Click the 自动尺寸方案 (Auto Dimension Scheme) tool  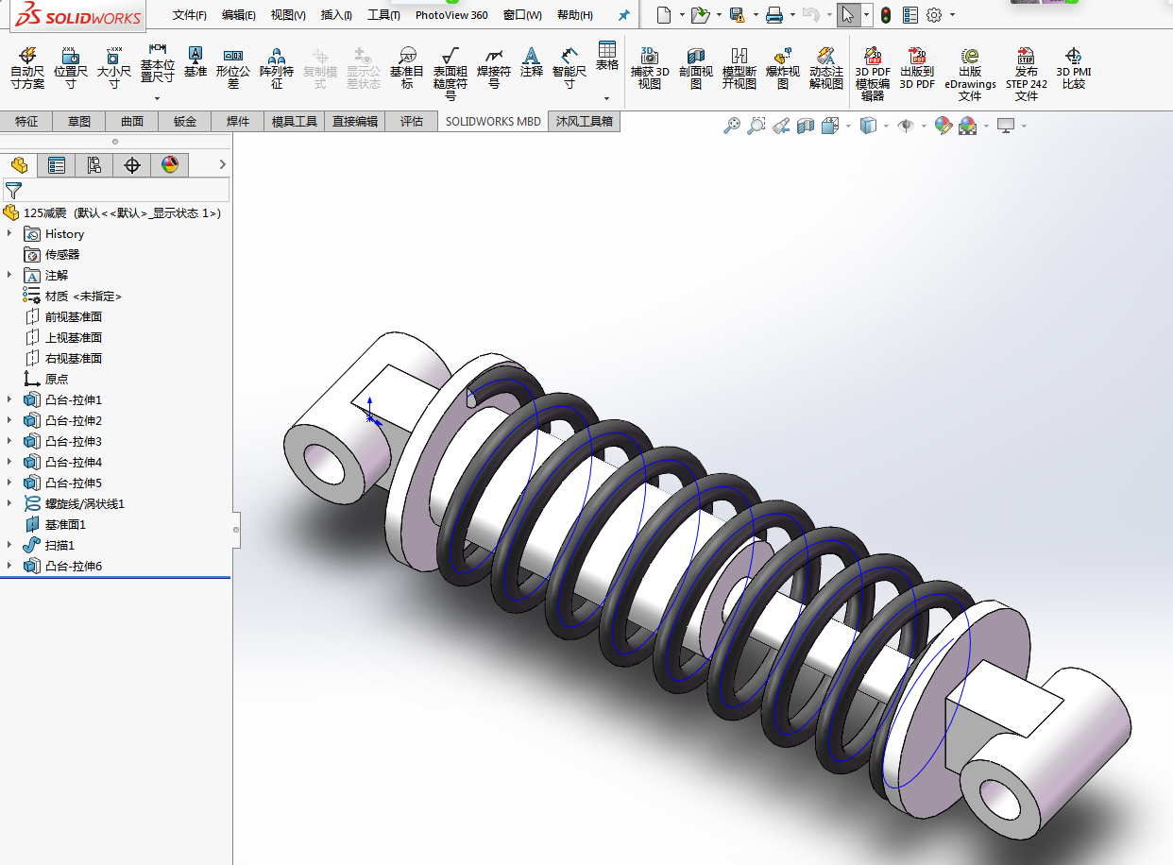pyautogui.click(x=27, y=68)
